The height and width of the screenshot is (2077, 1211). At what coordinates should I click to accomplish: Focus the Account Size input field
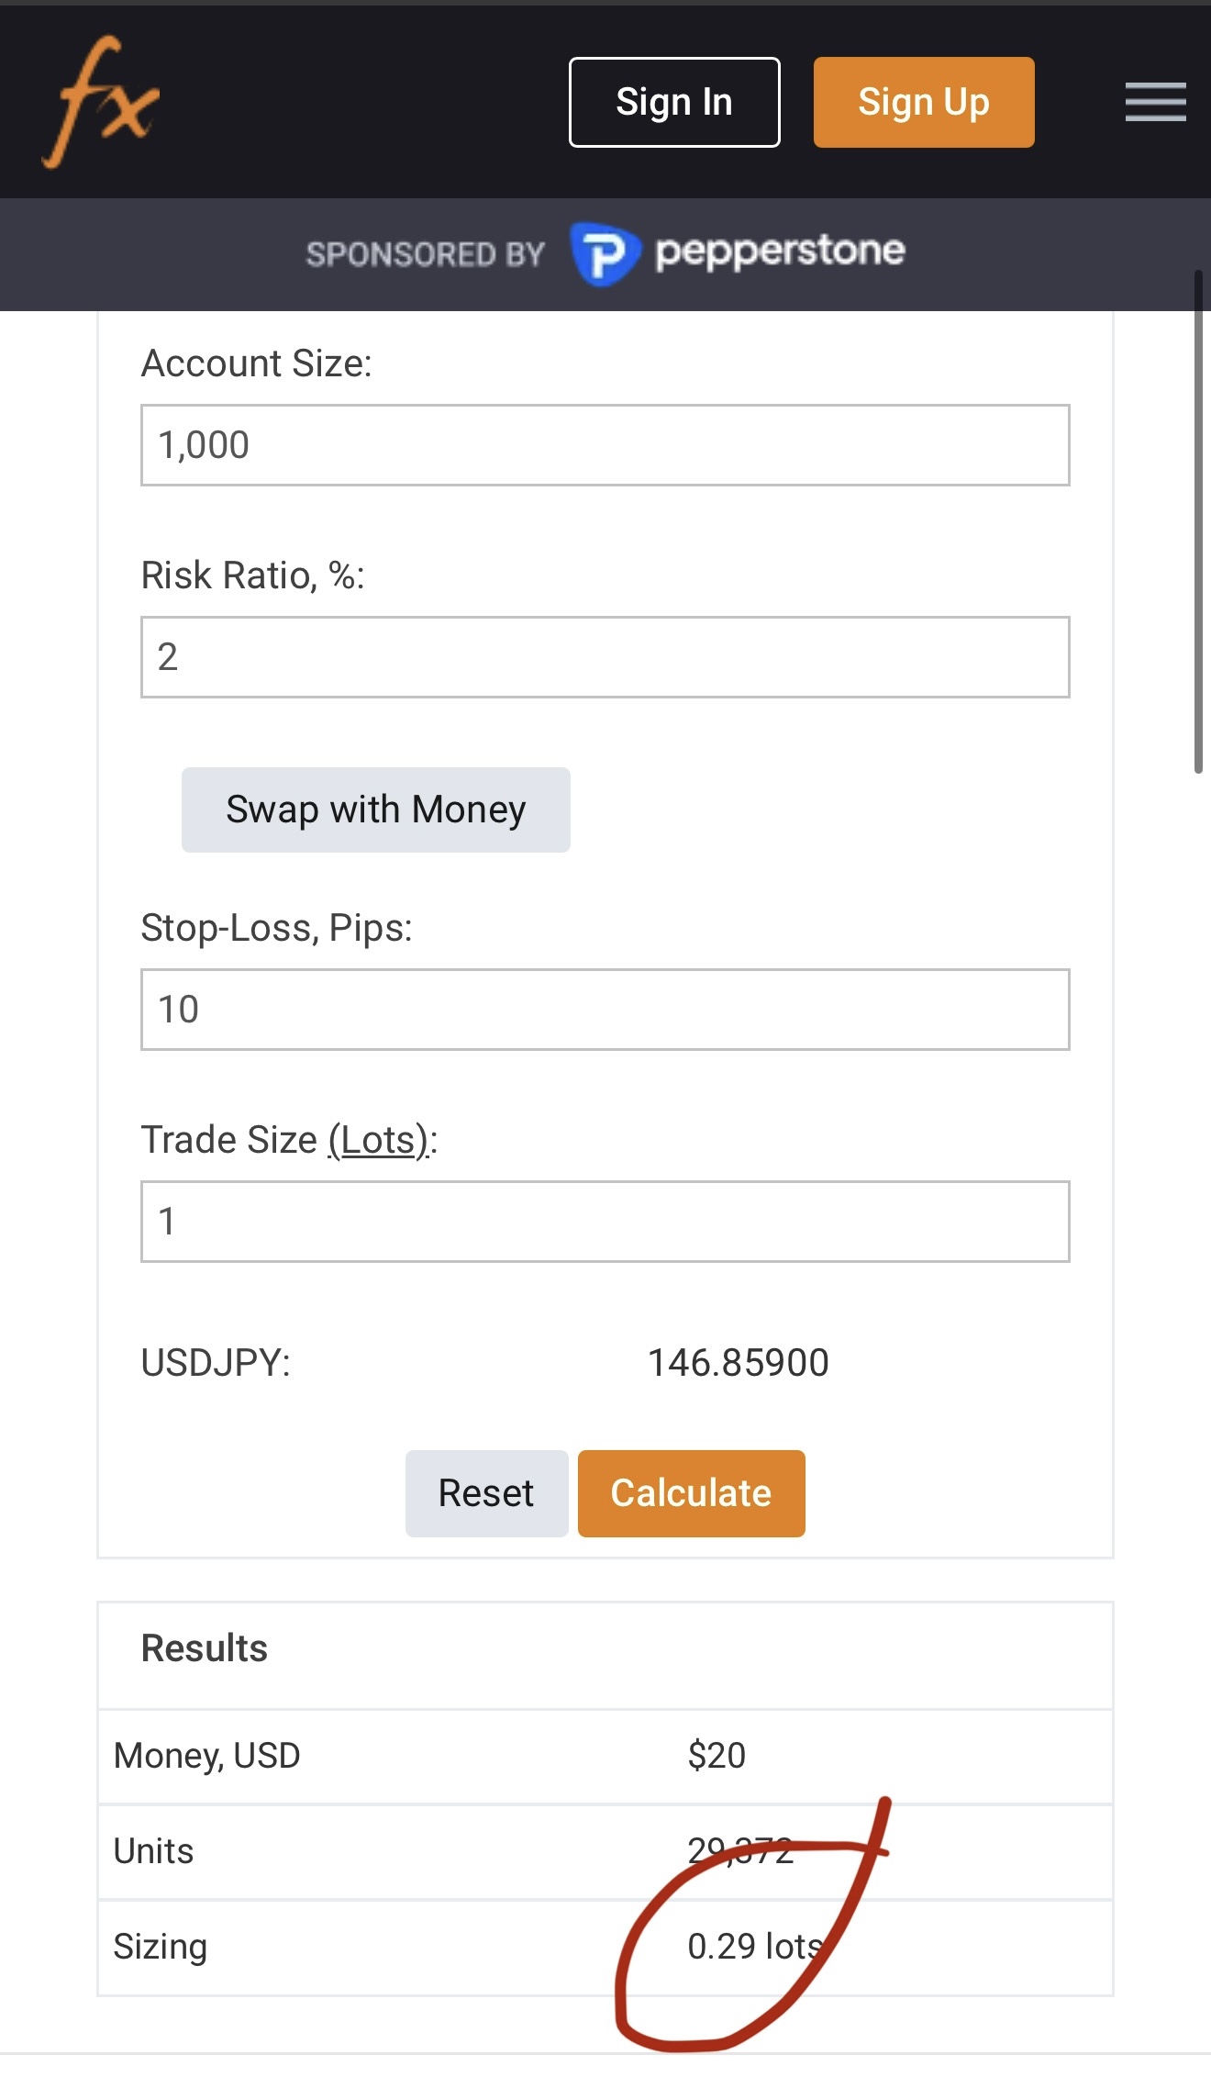pos(605,445)
